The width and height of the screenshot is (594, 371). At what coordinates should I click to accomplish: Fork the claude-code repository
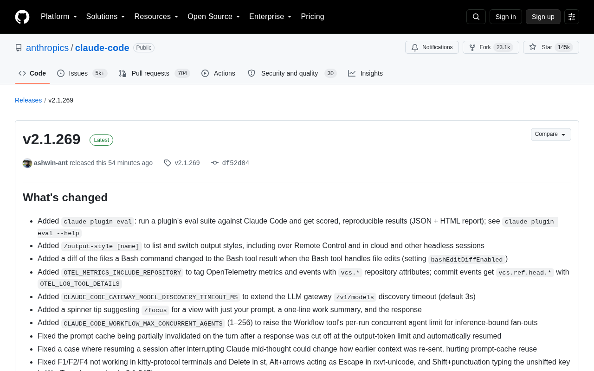click(x=491, y=47)
